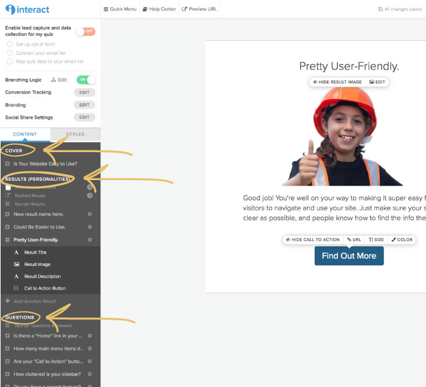Edit the Branching Logic
426x387 pixels.
tap(59, 80)
